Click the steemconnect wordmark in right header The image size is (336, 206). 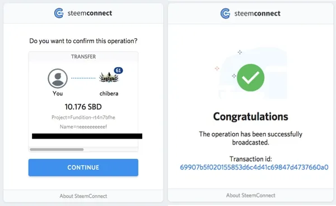(x=258, y=13)
